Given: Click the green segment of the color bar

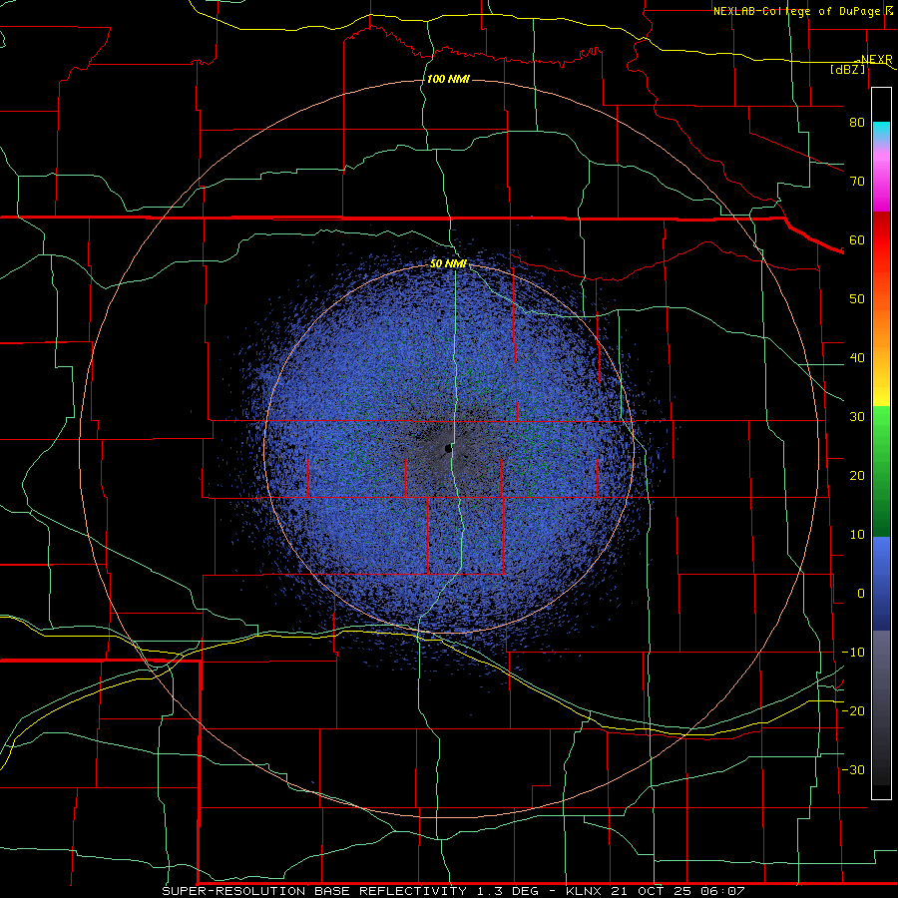Looking at the screenshot, I should point(882,471).
